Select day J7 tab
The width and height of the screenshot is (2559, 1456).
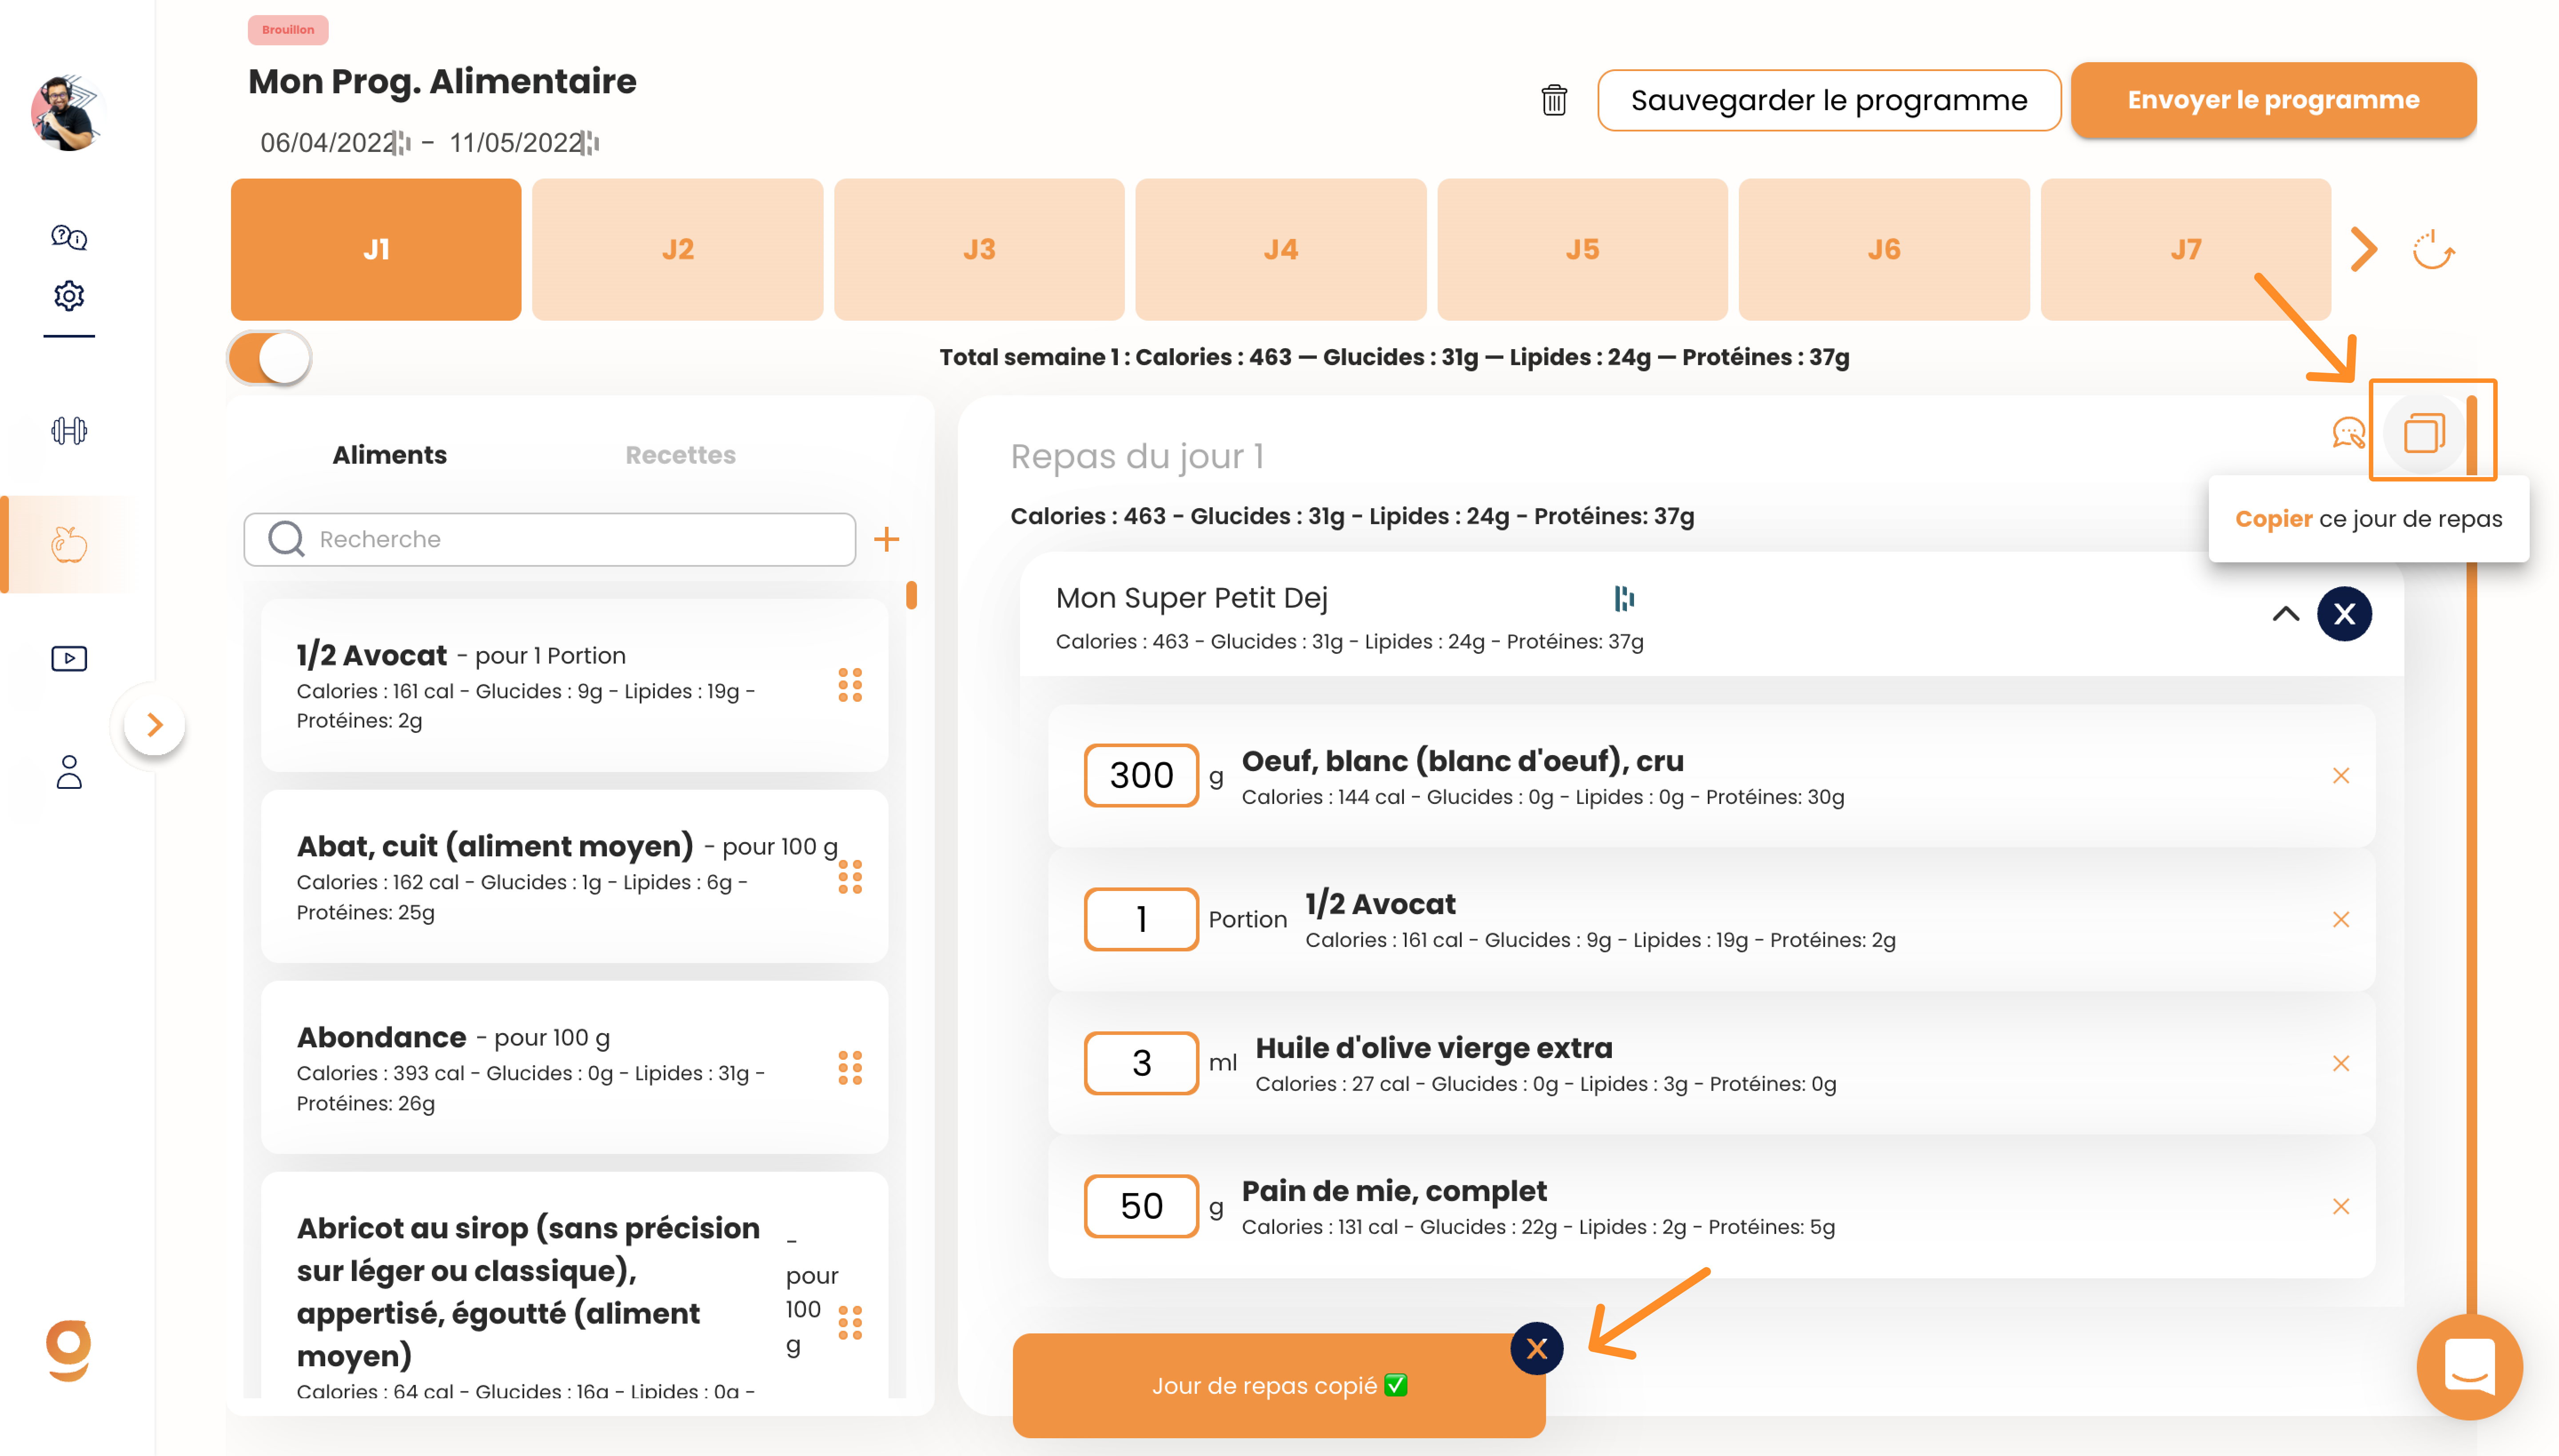tap(2186, 249)
